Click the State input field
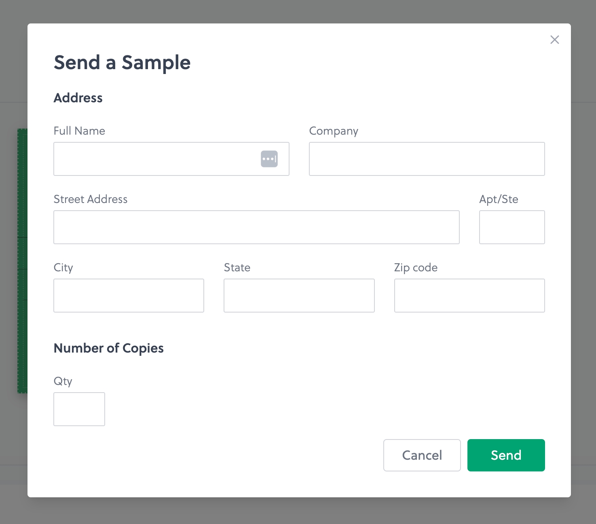Viewport: 596px width, 524px height. click(299, 296)
